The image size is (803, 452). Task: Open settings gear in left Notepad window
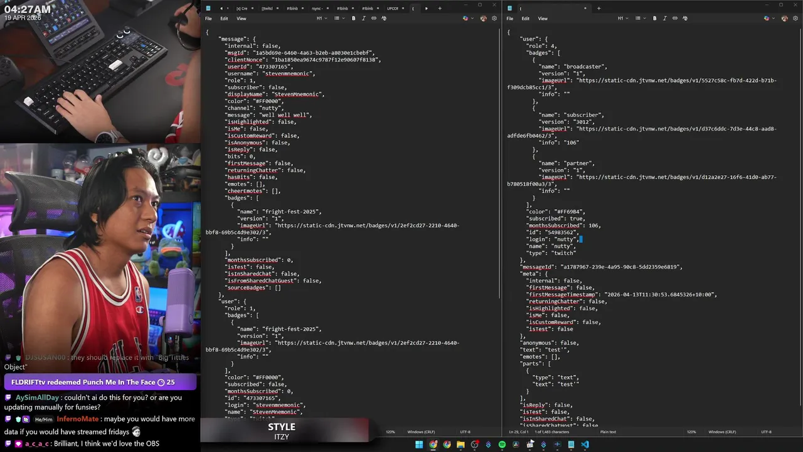point(494,18)
